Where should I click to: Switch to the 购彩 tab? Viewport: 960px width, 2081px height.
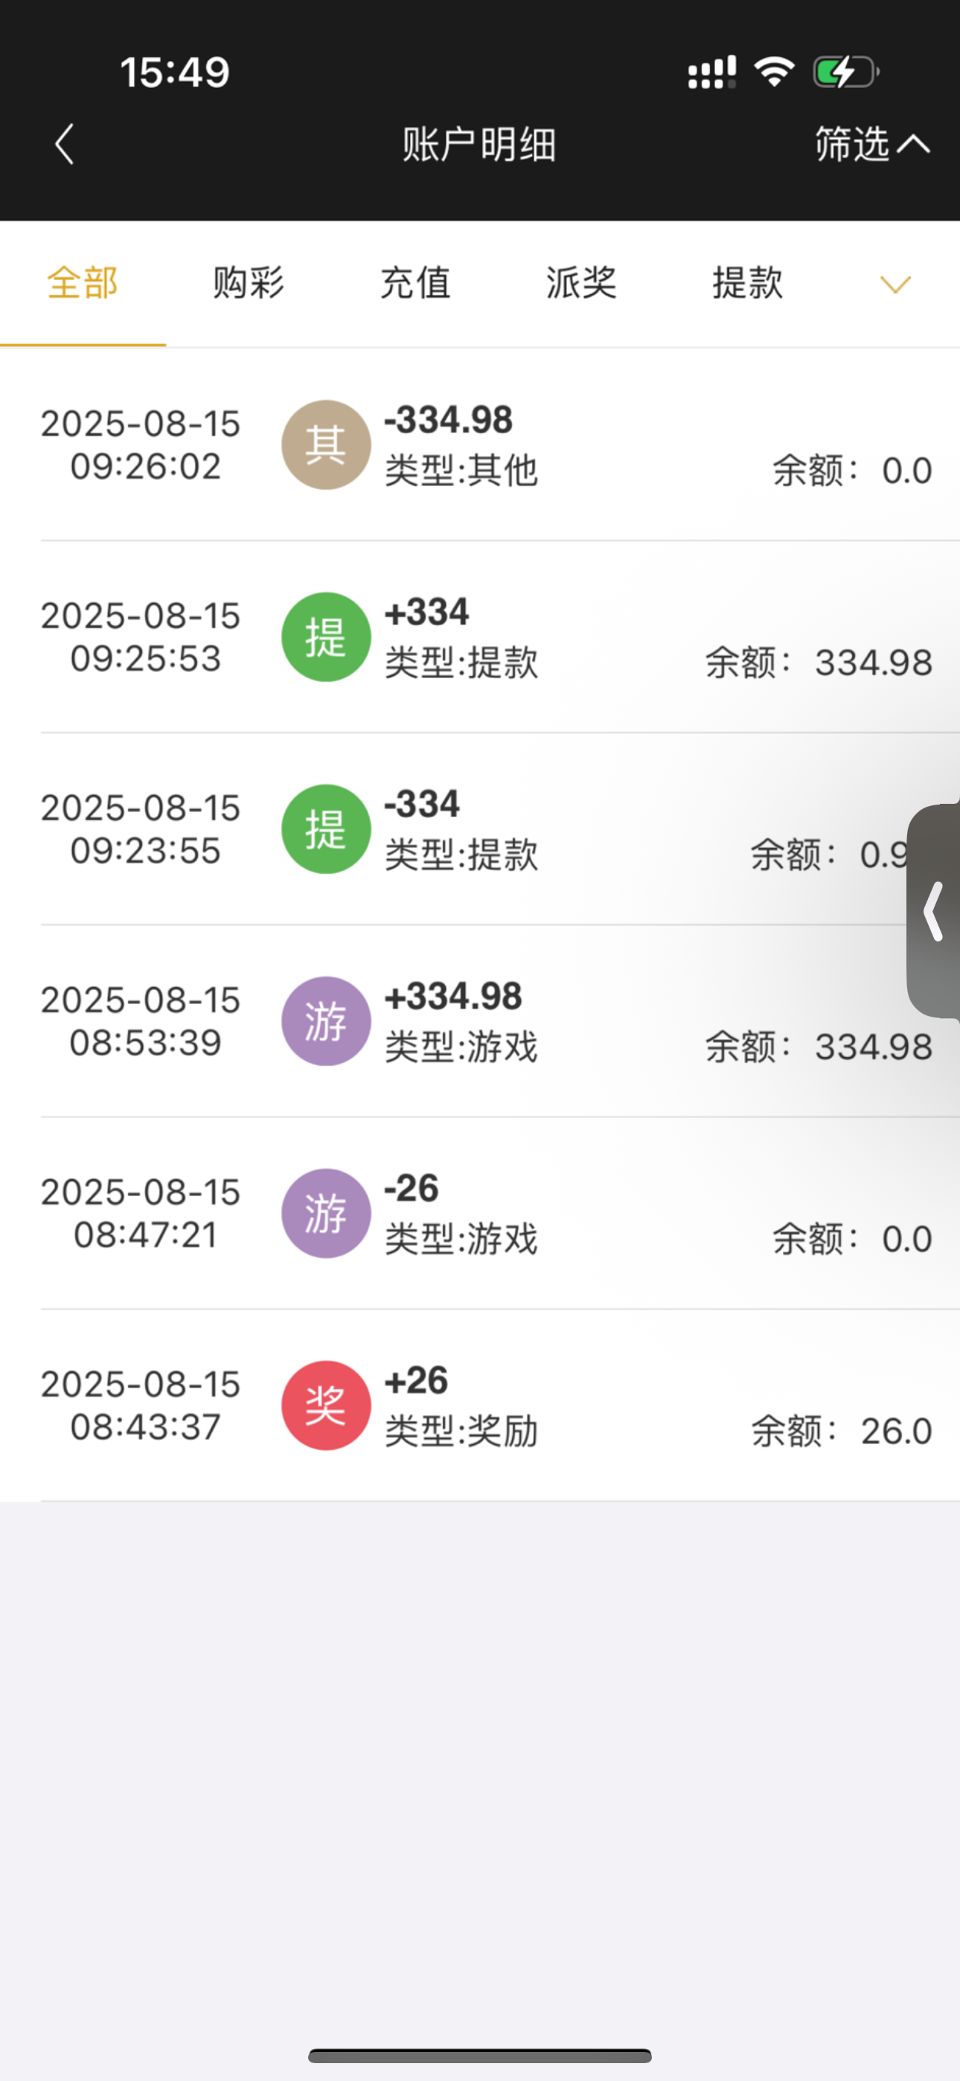point(249,284)
